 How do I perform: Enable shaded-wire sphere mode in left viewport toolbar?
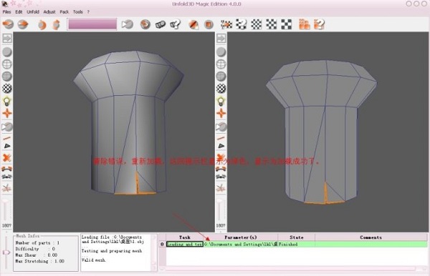pyautogui.click(x=7, y=77)
